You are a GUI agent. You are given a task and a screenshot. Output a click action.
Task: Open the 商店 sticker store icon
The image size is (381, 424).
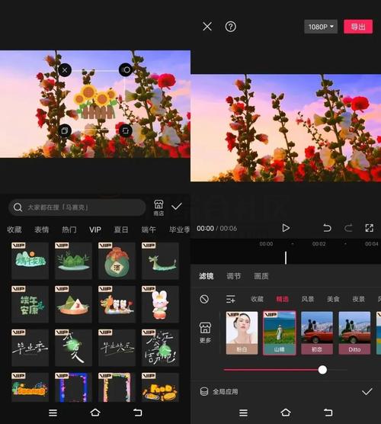(158, 207)
